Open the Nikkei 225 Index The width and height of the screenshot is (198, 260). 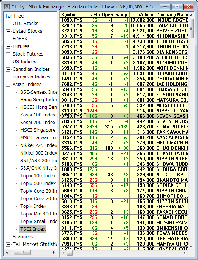pyautogui.click(x=38, y=145)
